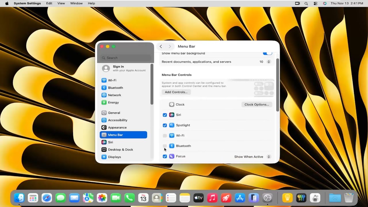Change Recent documents count stepper
368x207 pixels.
click(269, 62)
